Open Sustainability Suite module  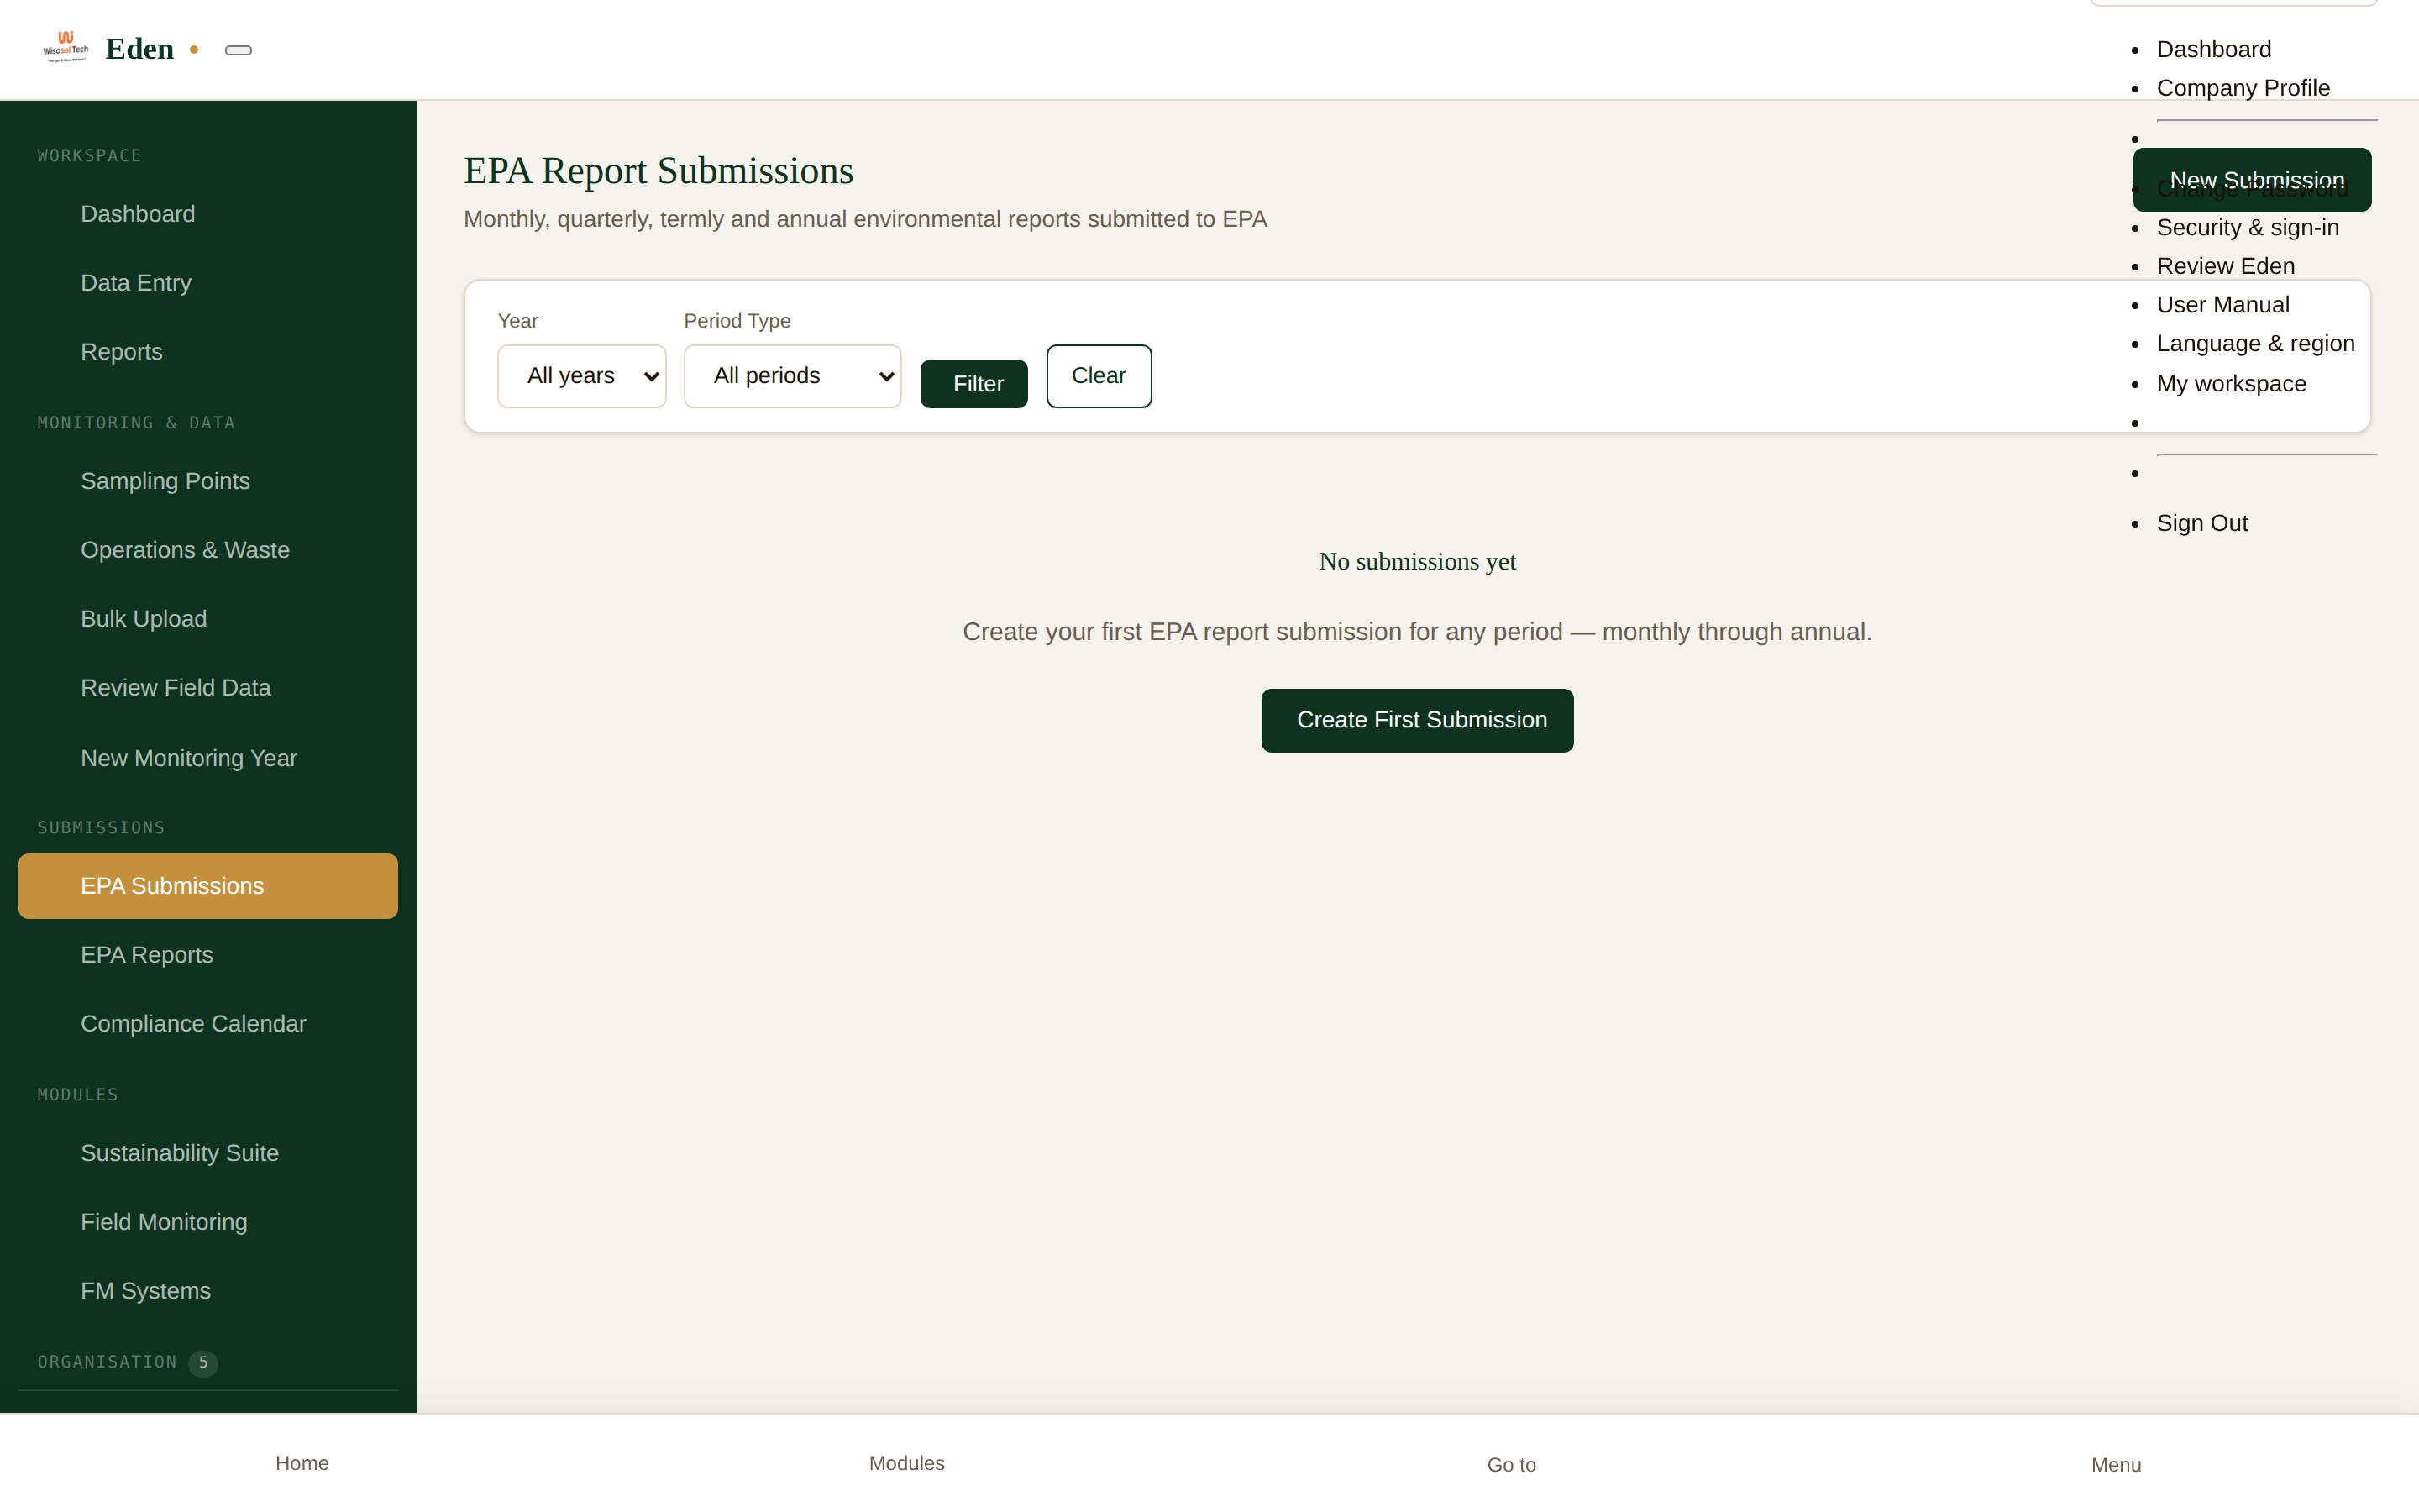(208, 1153)
